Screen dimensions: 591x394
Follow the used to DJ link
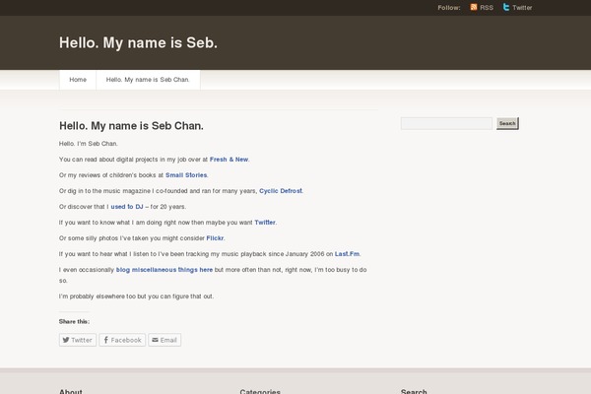127,207
